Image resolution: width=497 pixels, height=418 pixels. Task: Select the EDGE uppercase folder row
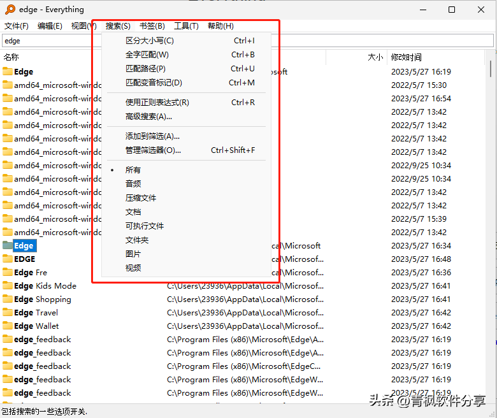click(24, 259)
